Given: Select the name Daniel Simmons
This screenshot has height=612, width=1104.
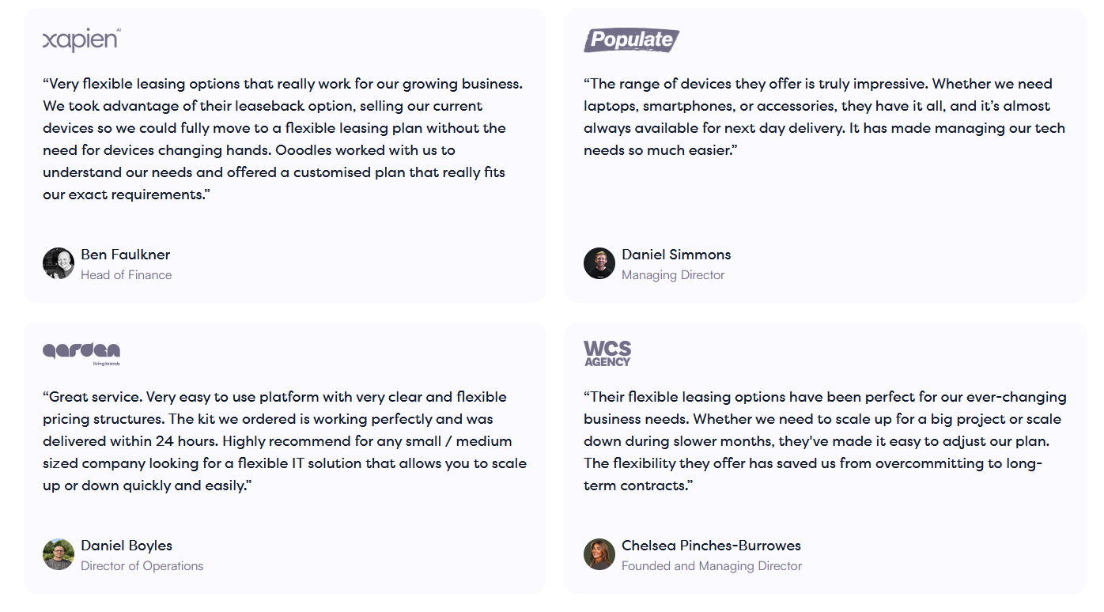Looking at the screenshot, I should coord(676,255).
